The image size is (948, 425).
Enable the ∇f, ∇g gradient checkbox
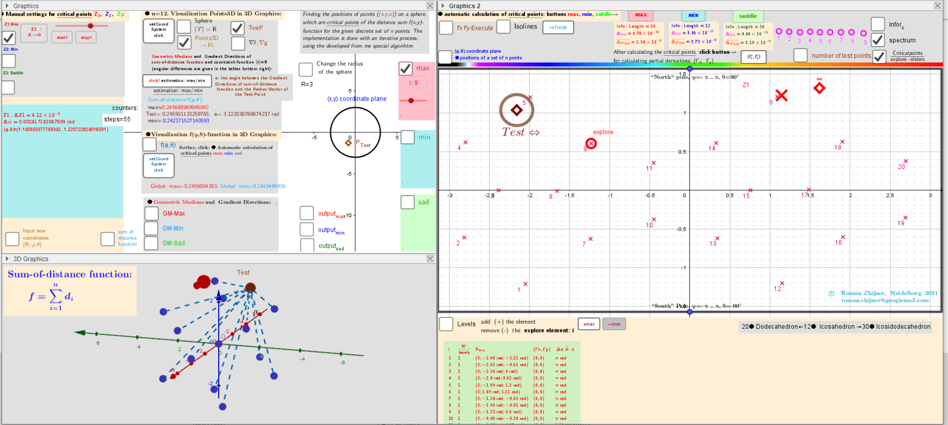(238, 43)
